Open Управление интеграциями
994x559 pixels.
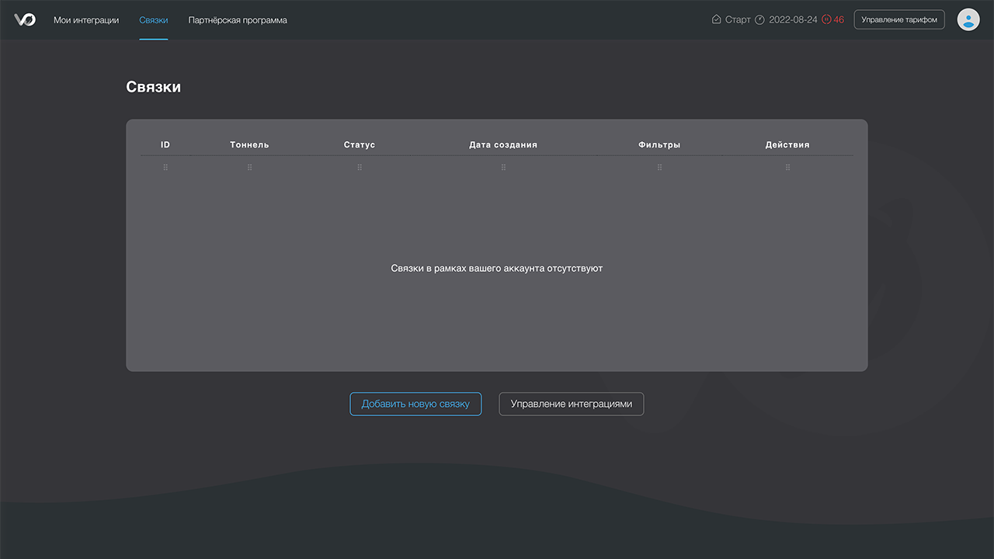[x=571, y=404]
